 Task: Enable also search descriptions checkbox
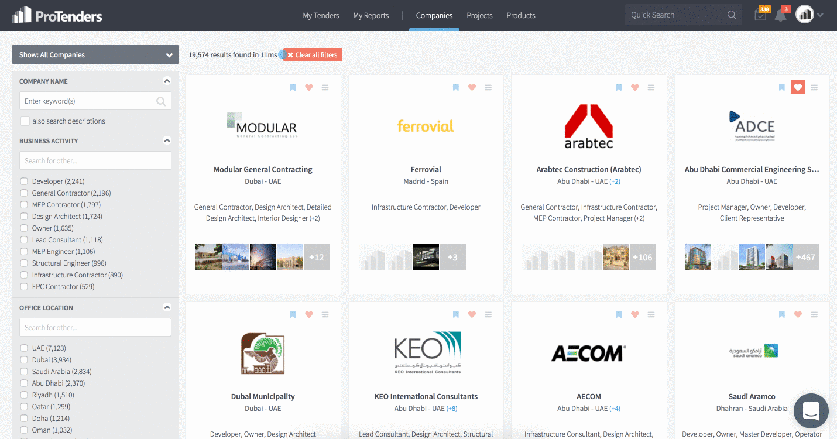coord(25,121)
